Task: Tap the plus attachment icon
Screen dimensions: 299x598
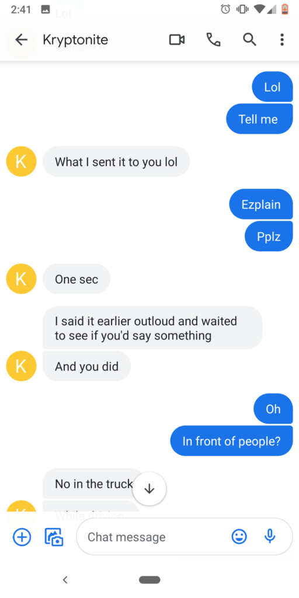Action: tap(22, 537)
